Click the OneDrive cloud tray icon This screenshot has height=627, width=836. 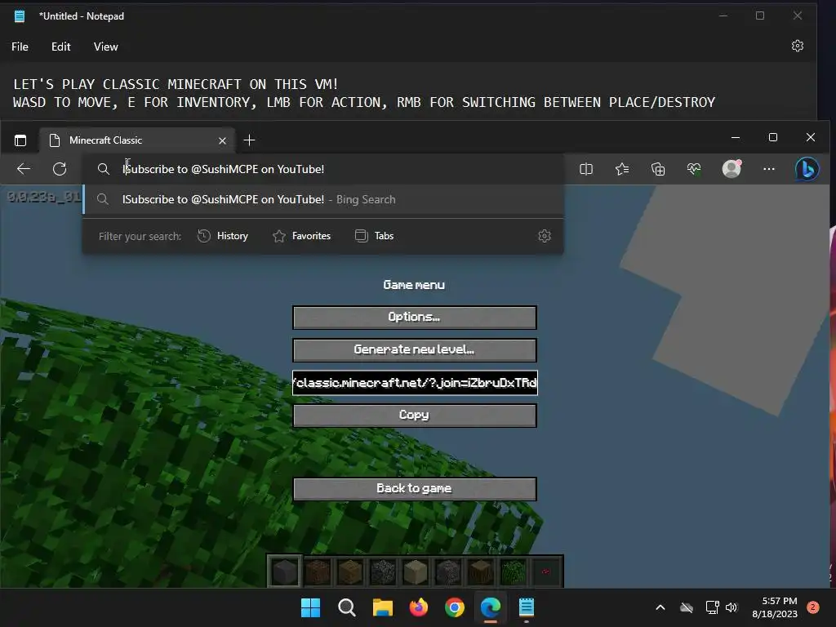[x=687, y=607]
